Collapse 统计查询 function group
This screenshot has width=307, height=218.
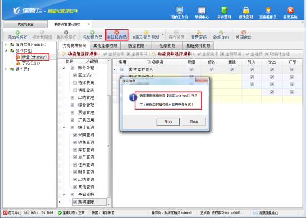click(64, 127)
